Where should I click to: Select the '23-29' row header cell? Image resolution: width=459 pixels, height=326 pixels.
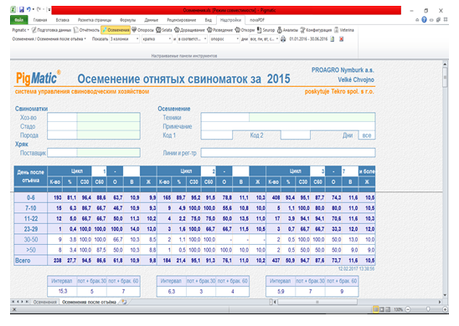coord(31,229)
